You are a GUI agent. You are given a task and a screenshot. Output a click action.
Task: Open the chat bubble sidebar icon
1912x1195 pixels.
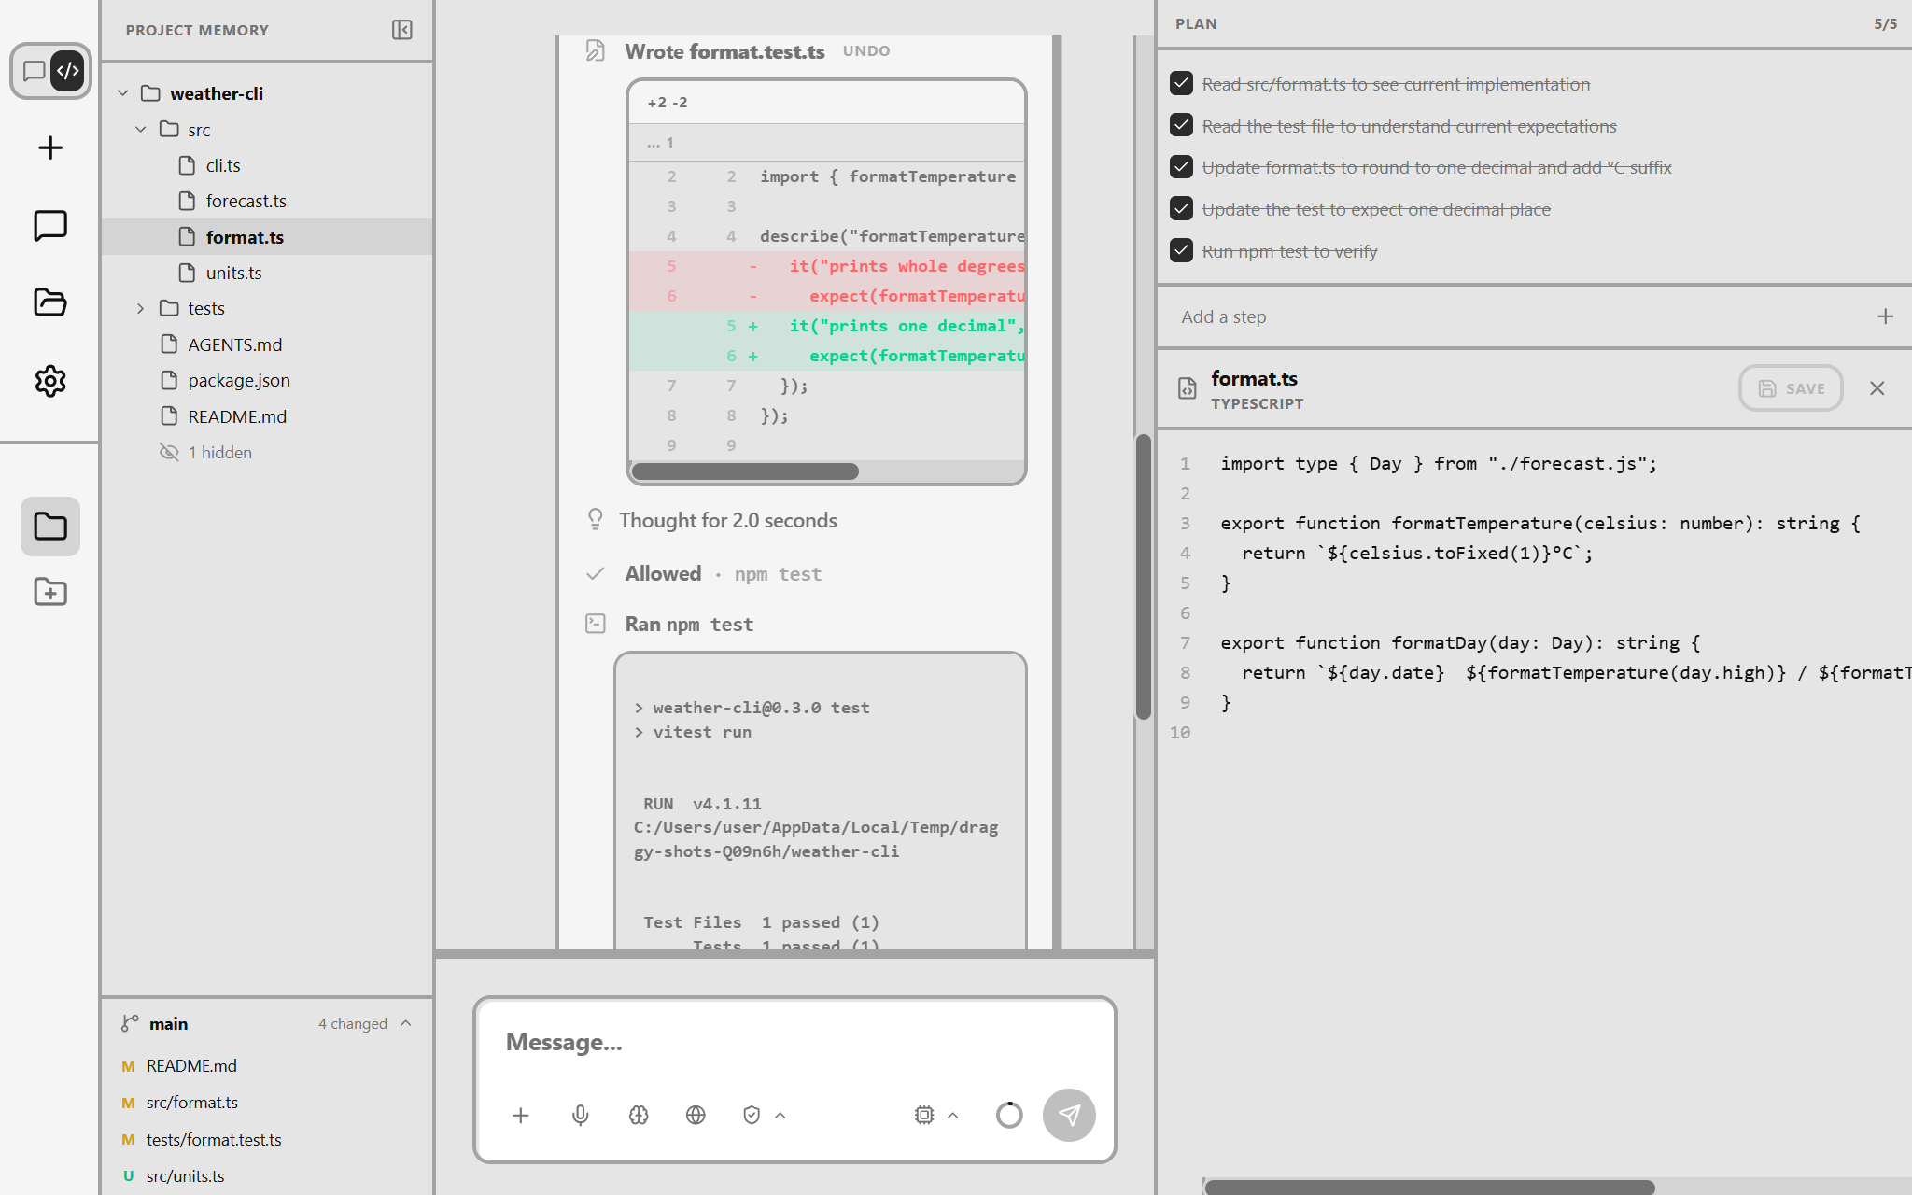pyautogui.click(x=50, y=225)
